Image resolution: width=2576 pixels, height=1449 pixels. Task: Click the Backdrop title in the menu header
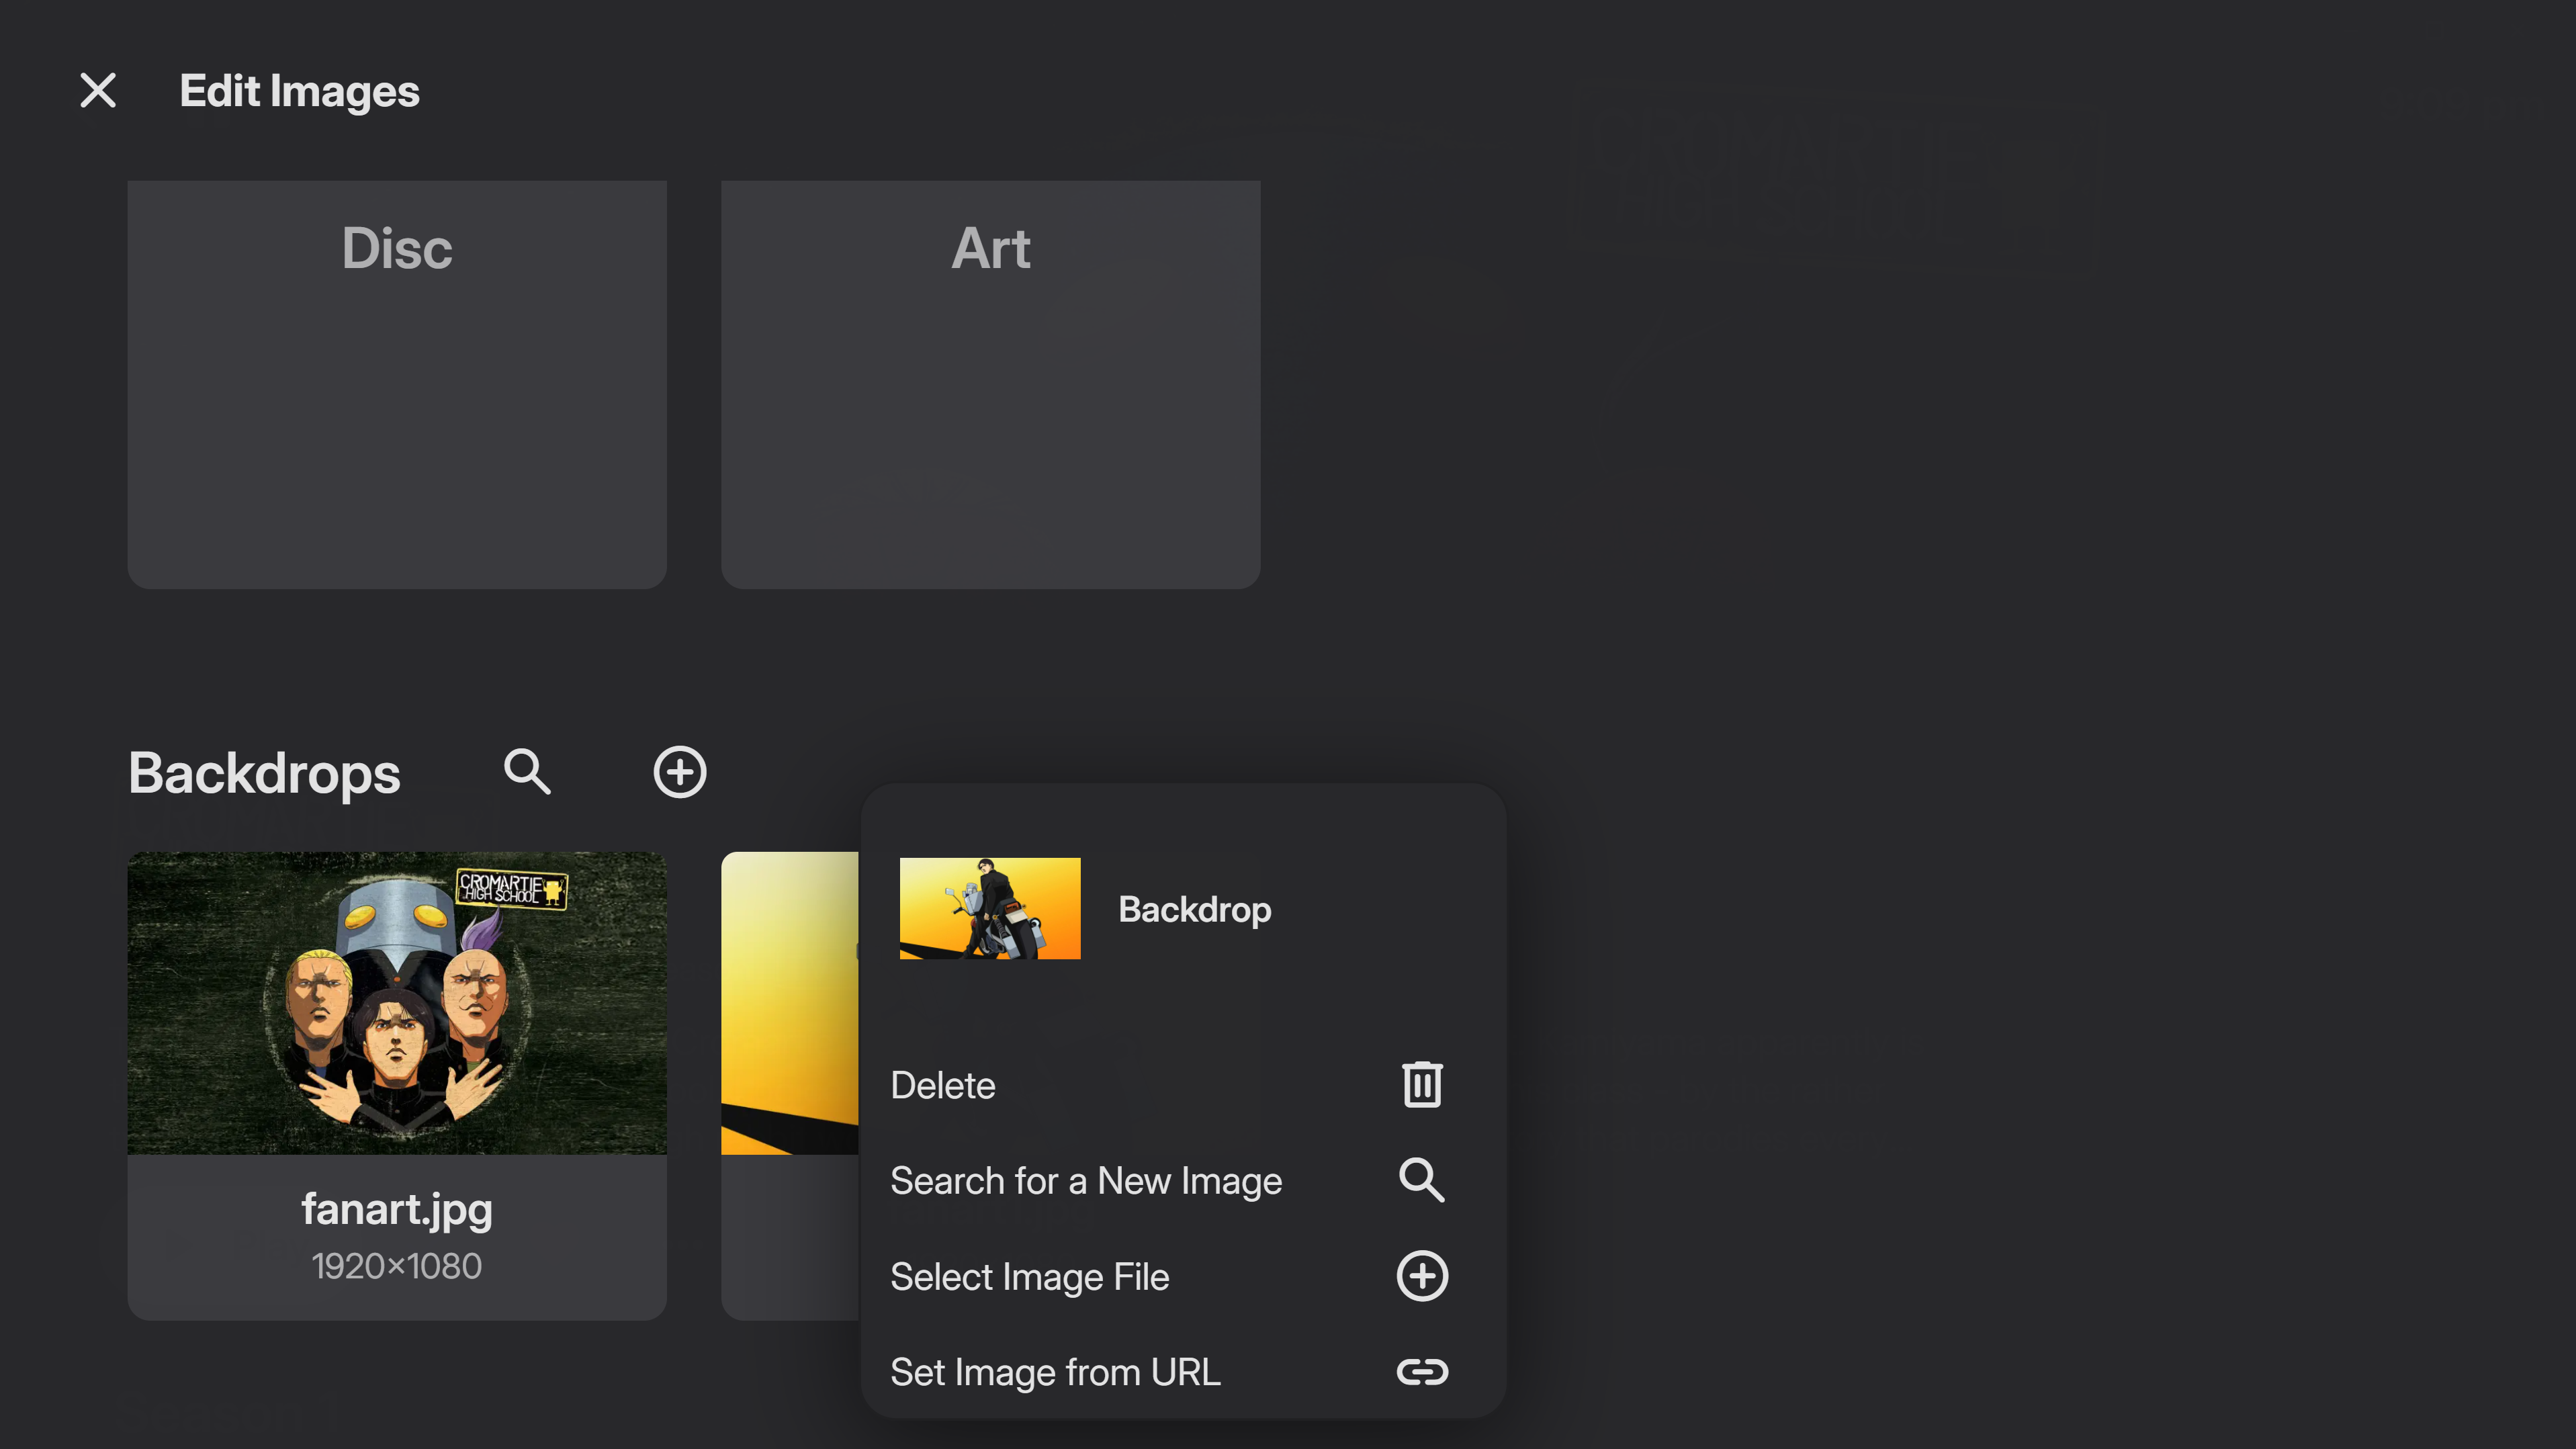[1194, 909]
